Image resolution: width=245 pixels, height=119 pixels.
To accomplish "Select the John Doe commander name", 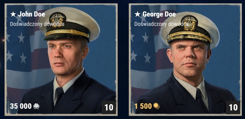I will click(x=31, y=14).
